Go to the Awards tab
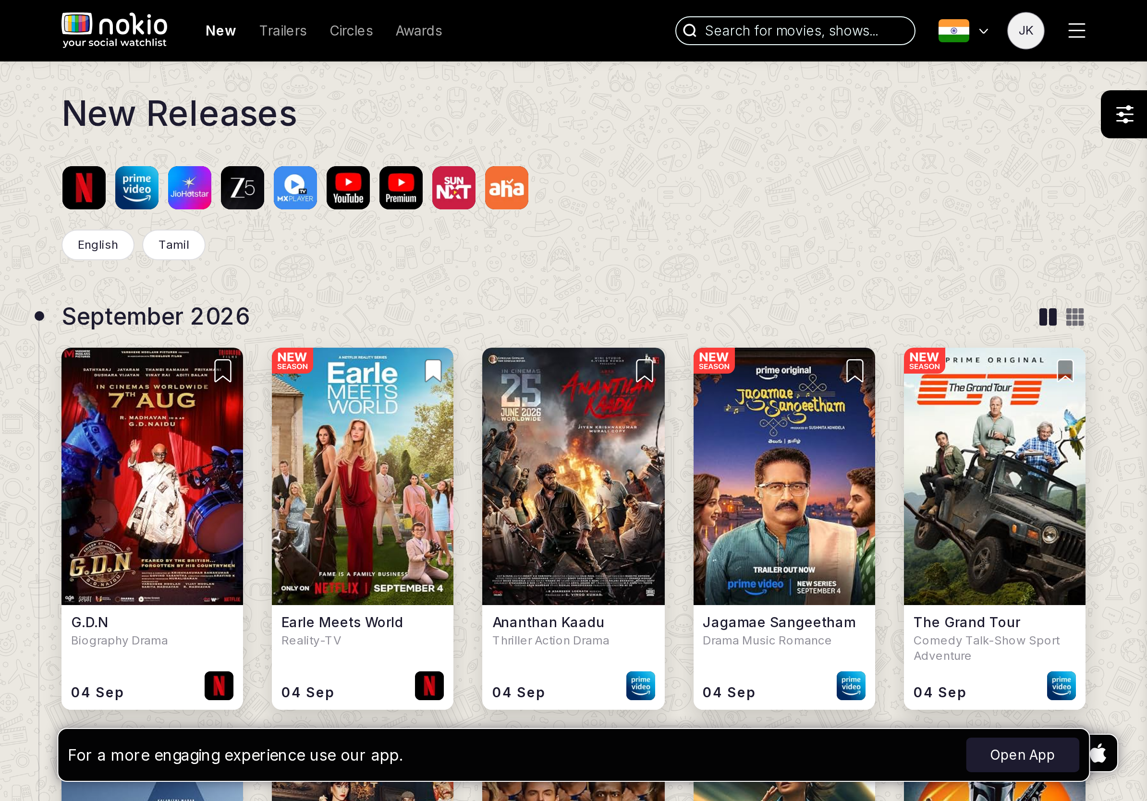The width and height of the screenshot is (1147, 801). pos(419,31)
